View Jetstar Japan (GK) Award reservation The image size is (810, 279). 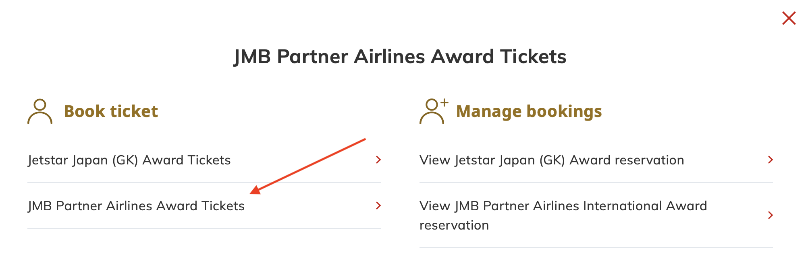click(x=551, y=160)
